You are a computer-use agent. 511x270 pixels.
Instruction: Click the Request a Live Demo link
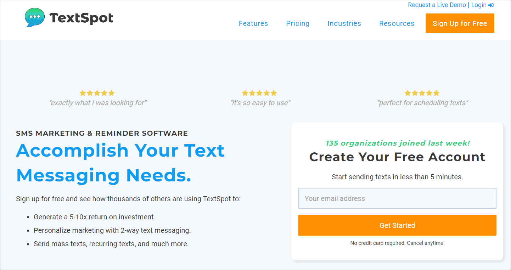point(437,5)
